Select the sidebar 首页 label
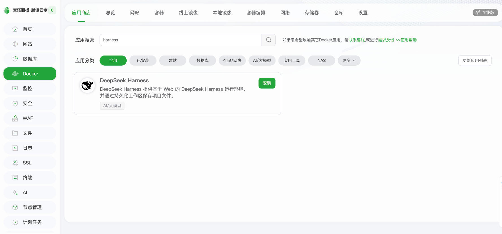This screenshot has width=502, height=234. [x=27, y=29]
